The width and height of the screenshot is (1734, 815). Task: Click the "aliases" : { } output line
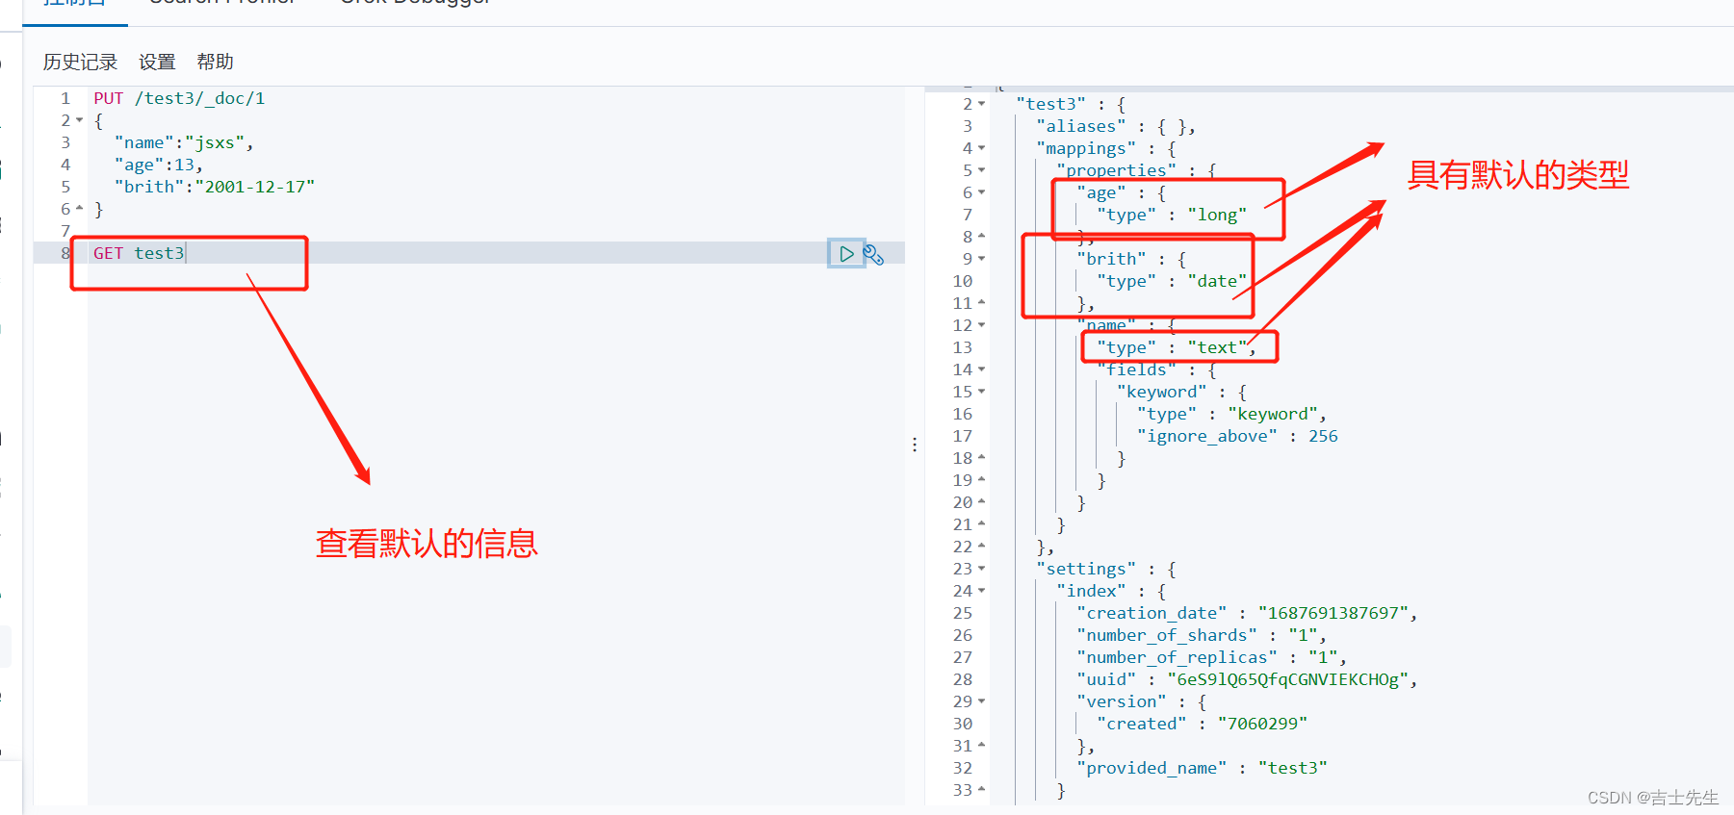[1116, 126]
